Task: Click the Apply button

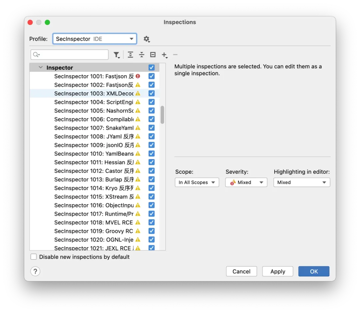Action: point(278,271)
